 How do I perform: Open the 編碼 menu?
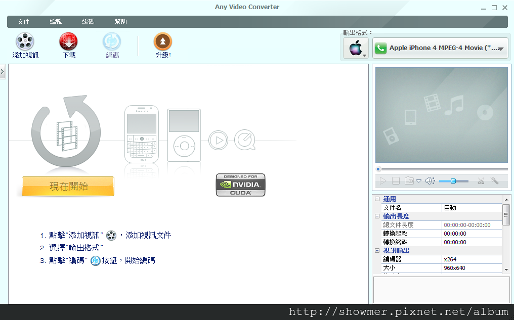click(x=88, y=22)
